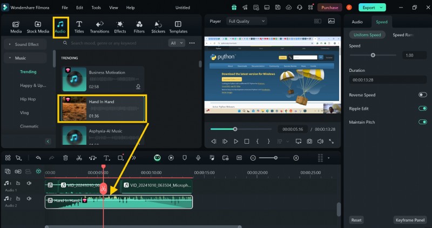
Task: Open the Tools menu
Action: pos(96,8)
